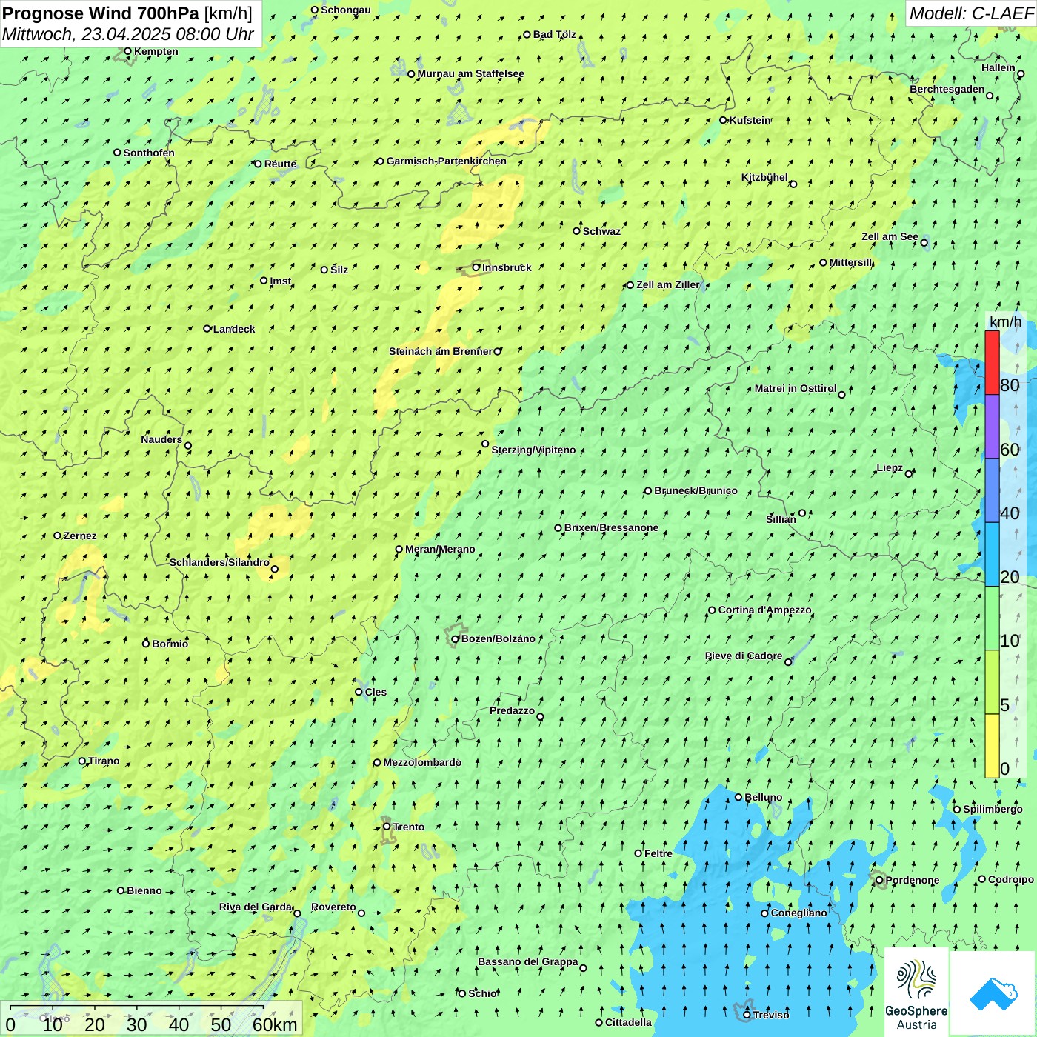Click the Codroipo label
This screenshot has width=1037, height=1037.
[x=1011, y=879]
